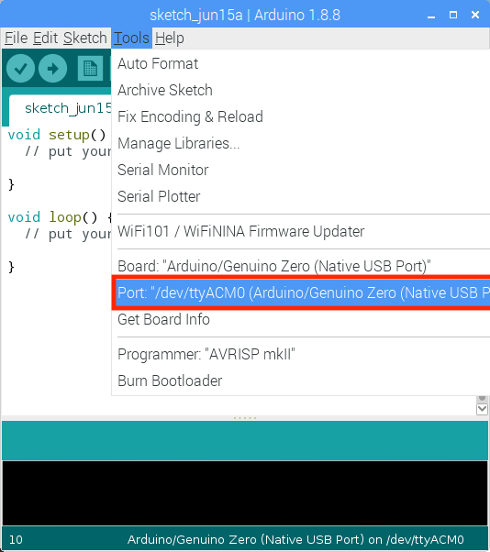Screen dimensions: 490x552
Task: Maximize the Arduino window
Action: click(x=453, y=15)
